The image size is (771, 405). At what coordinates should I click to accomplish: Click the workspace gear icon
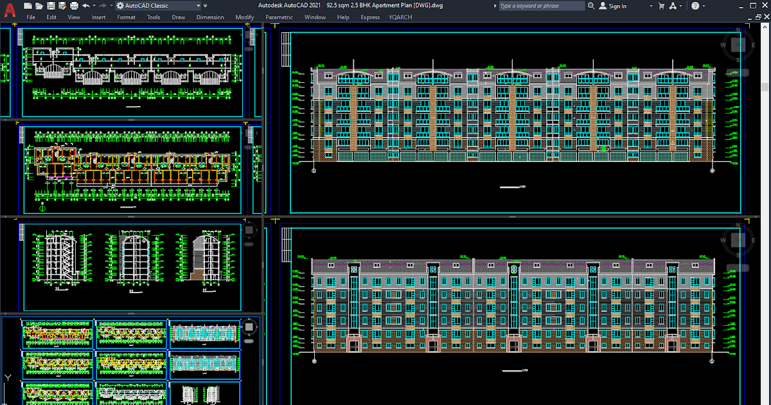pos(120,6)
